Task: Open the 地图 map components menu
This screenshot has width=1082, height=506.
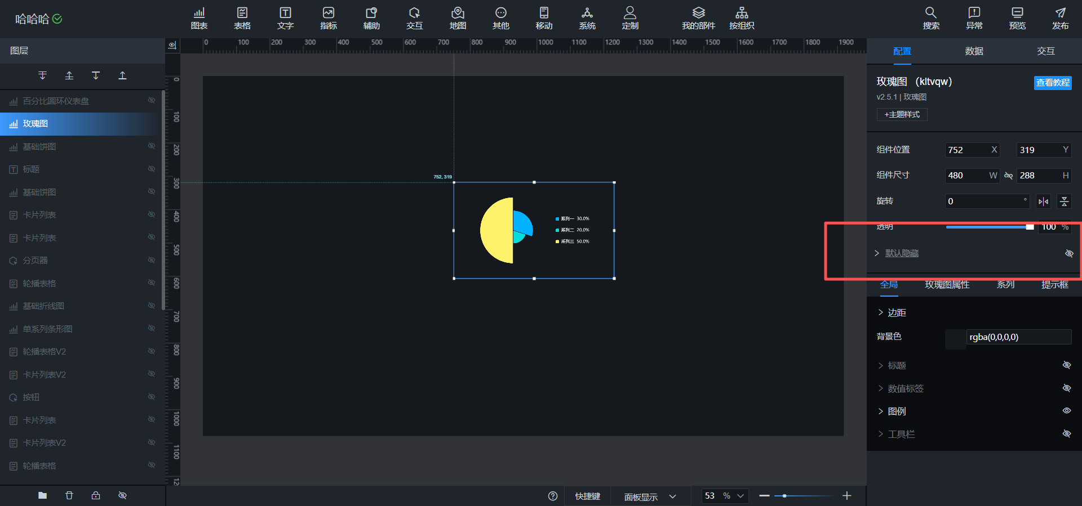Action: point(458,19)
